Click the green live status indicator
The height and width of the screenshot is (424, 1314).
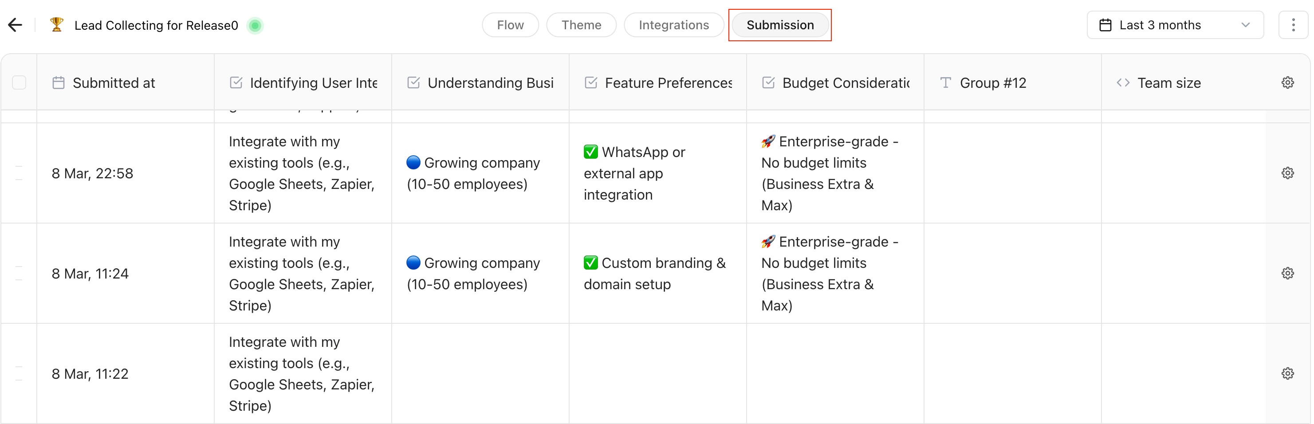point(255,26)
